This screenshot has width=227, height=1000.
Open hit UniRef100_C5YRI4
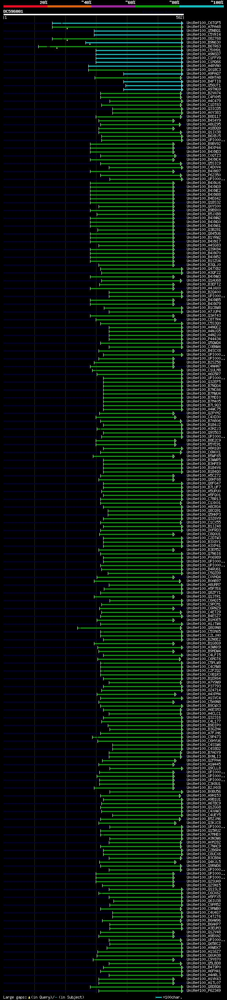click(x=203, y=34)
